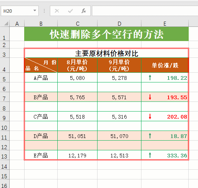Image resolution: width=198 pixels, height=188 pixels.
Task: Select the cell with 51,070
Action: [119, 136]
